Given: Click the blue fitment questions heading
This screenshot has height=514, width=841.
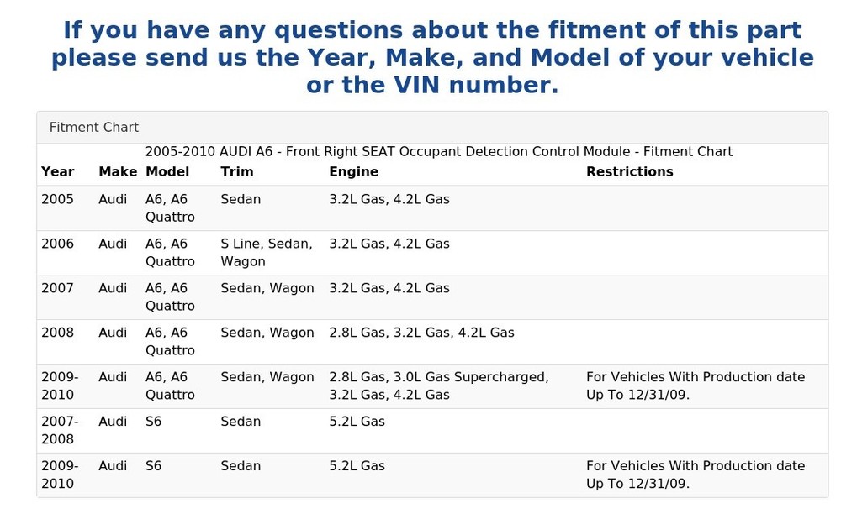Looking at the screenshot, I should 432,57.
